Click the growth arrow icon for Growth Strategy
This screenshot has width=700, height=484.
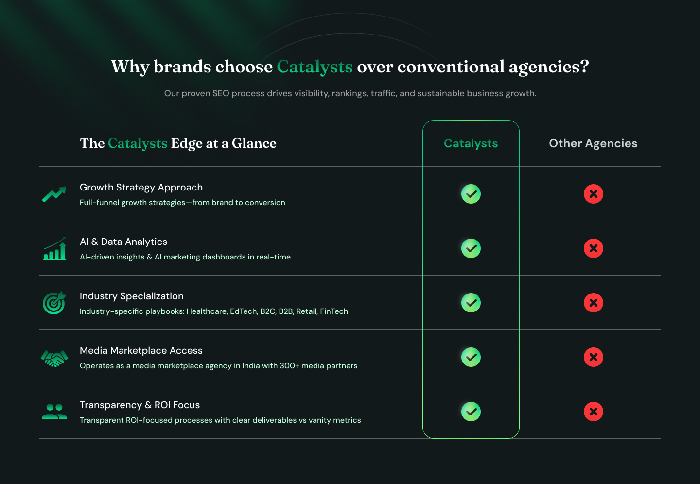point(54,194)
